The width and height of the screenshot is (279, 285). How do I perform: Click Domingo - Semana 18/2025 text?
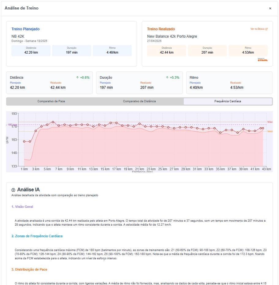(x=29, y=41)
